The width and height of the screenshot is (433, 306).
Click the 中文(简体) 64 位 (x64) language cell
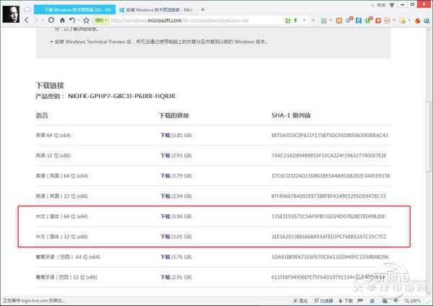(x=62, y=217)
